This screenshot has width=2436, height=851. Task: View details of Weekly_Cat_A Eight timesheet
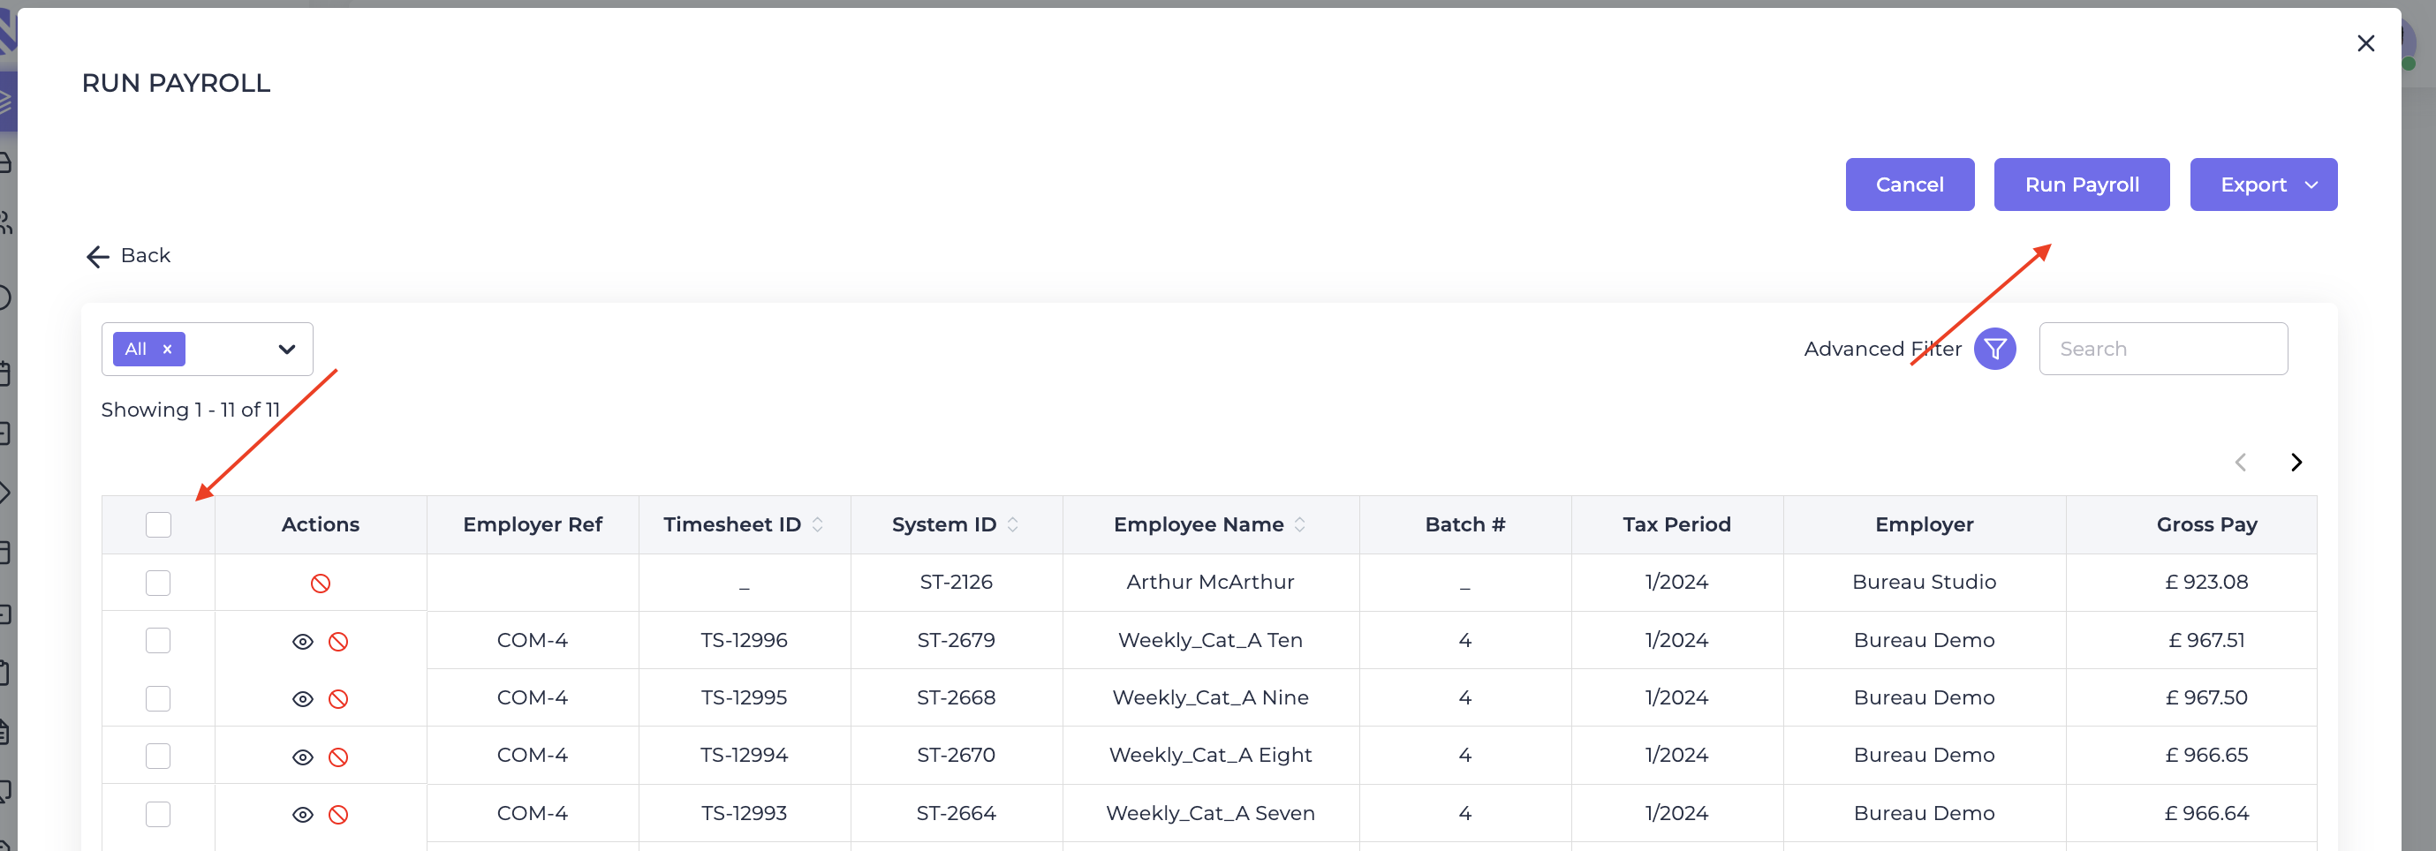(303, 757)
